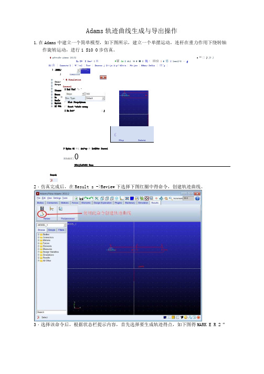The image size is (264, 374).
Task: Select the Filters tab in browser panel
Action: click(x=61, y=230)
